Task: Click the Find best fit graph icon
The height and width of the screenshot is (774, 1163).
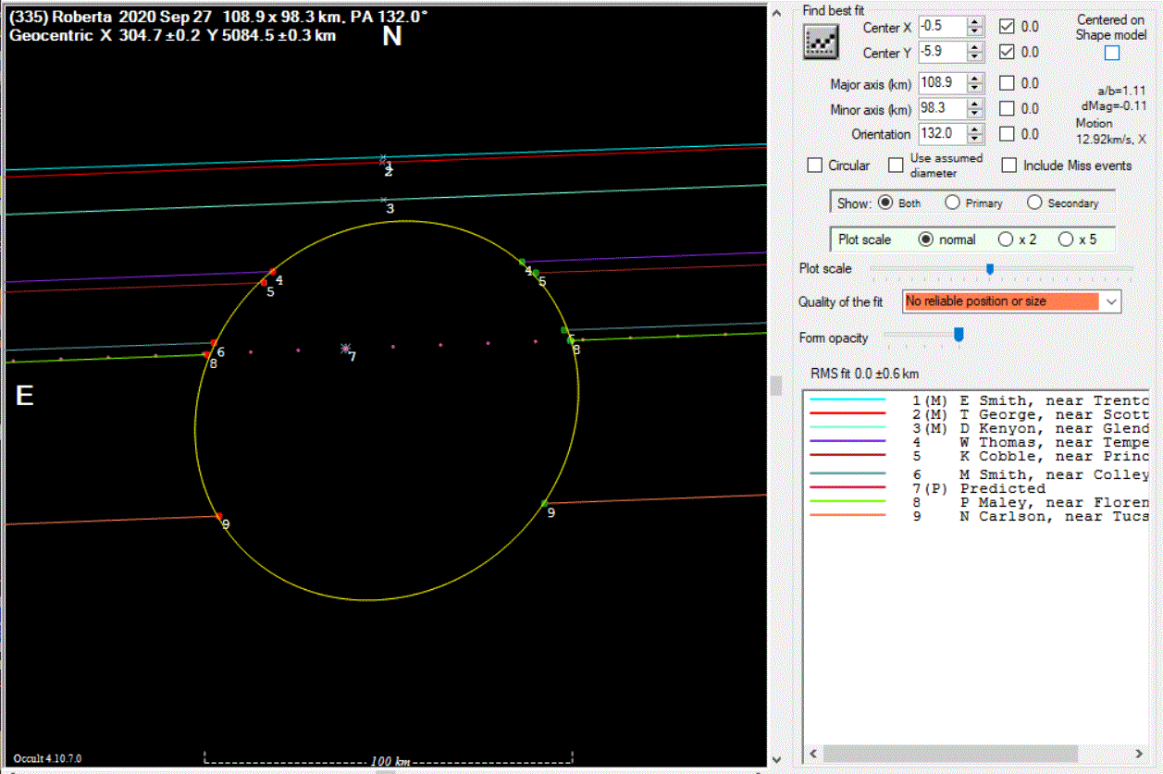Action: click(x=821, y=42)
